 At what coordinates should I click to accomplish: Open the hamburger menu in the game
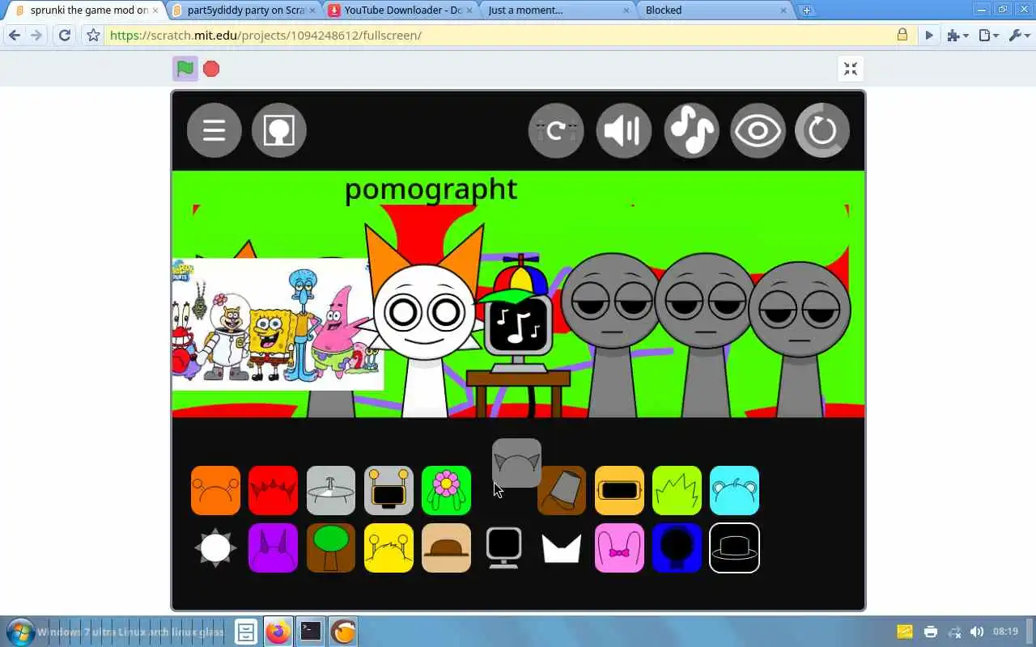tap(214, 130)
